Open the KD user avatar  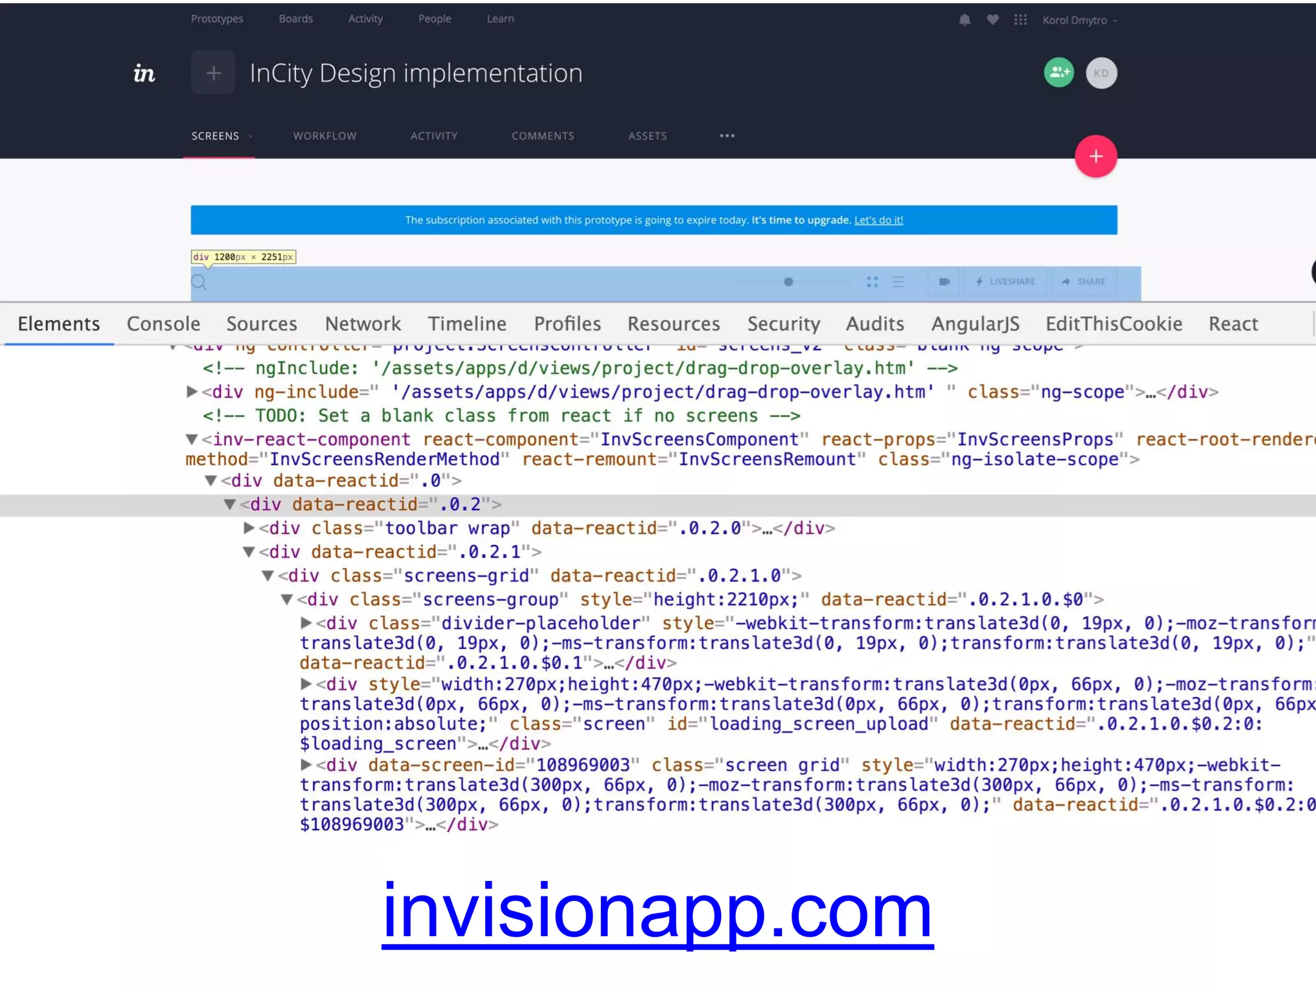[x=1101, y=73]
